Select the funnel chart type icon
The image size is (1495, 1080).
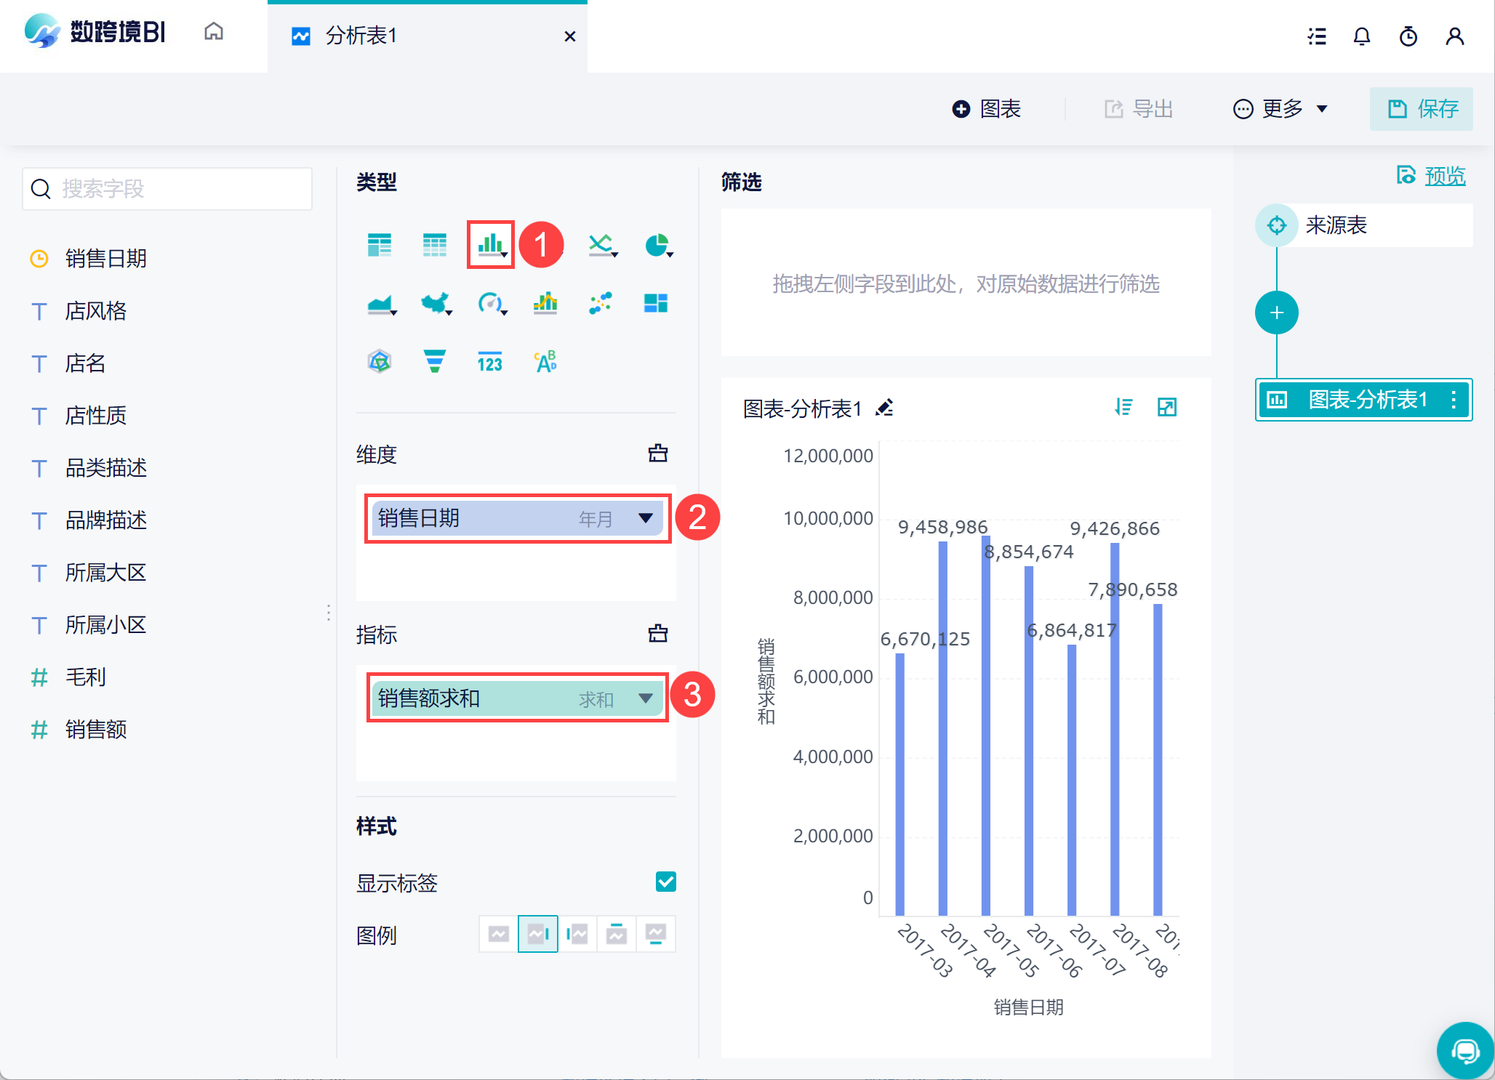[x=434, y=360]
